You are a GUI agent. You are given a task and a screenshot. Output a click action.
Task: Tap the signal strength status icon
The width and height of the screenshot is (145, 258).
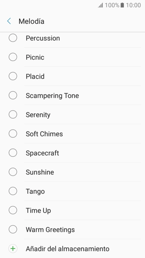(100, 5)
